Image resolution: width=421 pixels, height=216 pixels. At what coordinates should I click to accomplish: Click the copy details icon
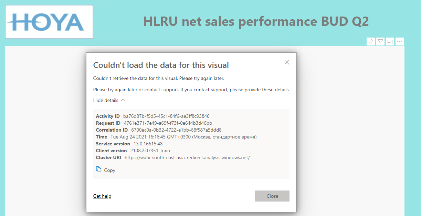click(x=99, y=169)
